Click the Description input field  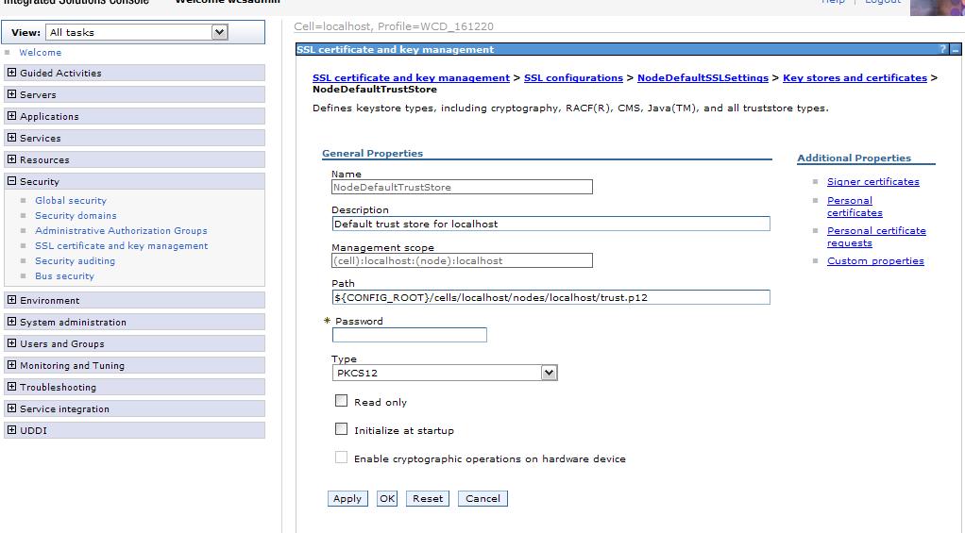pyautogui.click(x=550, y=224)
